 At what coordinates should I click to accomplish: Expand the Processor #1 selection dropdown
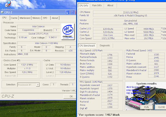pos(38,85)
